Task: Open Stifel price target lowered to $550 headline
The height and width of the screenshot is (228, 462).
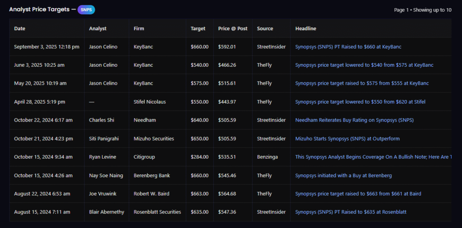Action: (x=360, y=102)
